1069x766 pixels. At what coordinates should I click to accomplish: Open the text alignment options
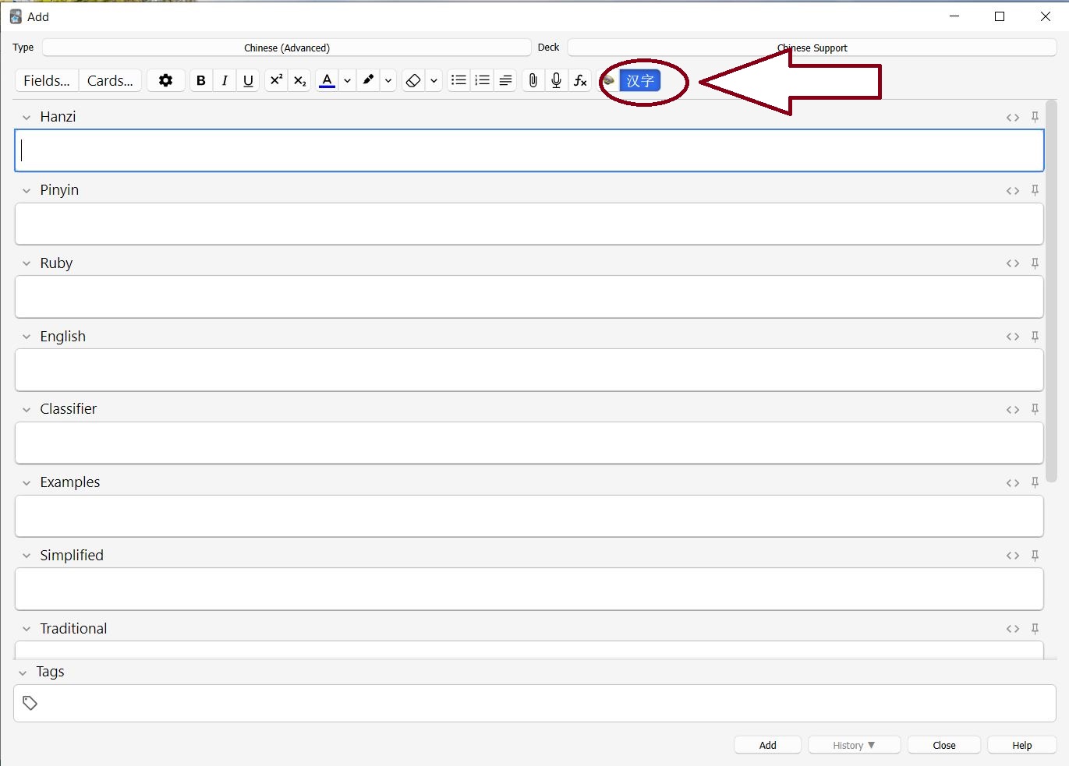(505, 80)
